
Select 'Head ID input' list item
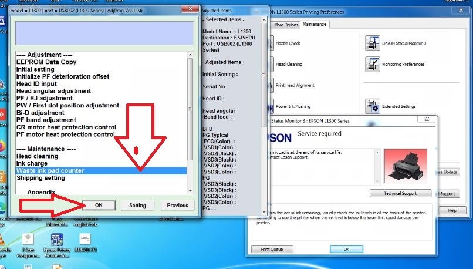pos(36,84)
